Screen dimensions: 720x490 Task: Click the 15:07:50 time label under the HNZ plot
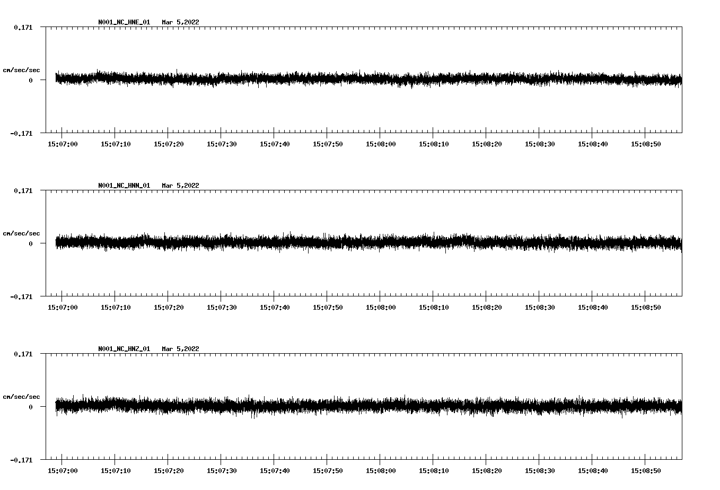tap(328, 471)
